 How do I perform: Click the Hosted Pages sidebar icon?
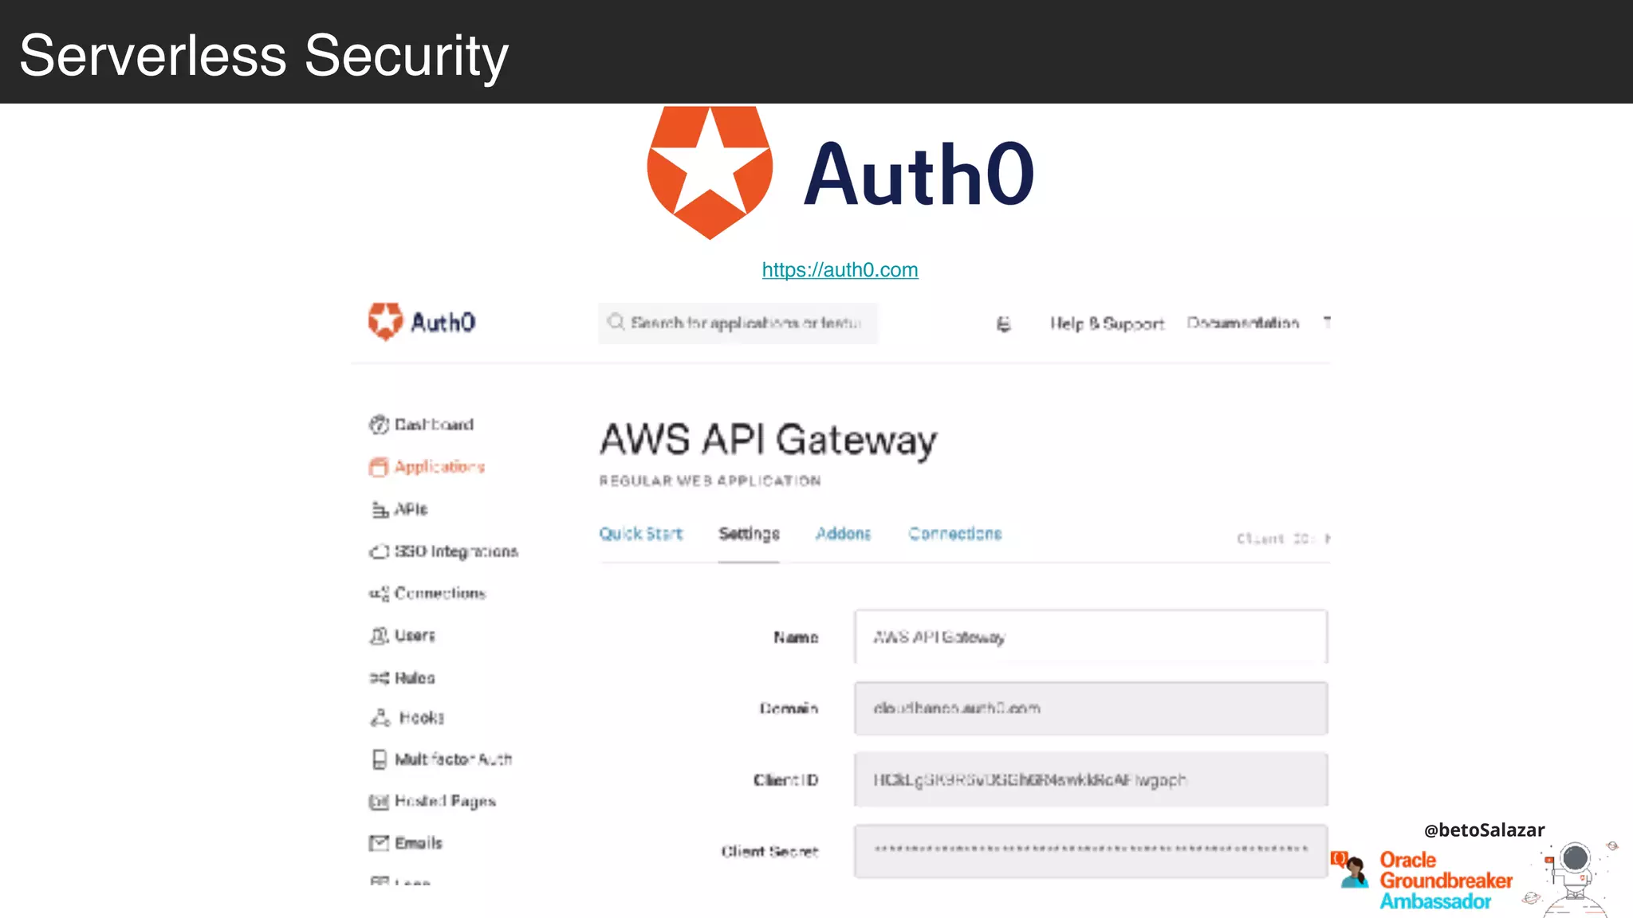point(379,802)
